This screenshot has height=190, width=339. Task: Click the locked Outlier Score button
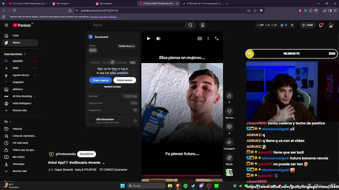(x=127, y=46)
